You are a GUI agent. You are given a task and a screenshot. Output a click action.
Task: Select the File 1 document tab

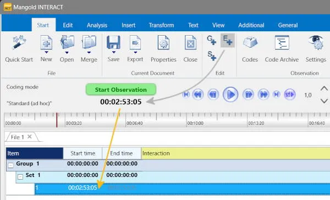coord(18,137)
